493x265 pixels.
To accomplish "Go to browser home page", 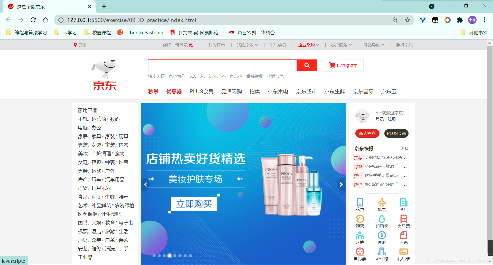I will point(45,20).
